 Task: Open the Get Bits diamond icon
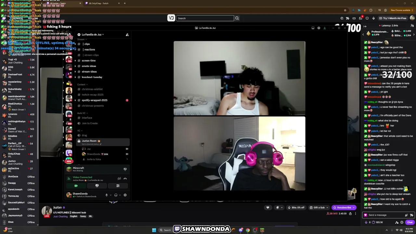[373, 18]
